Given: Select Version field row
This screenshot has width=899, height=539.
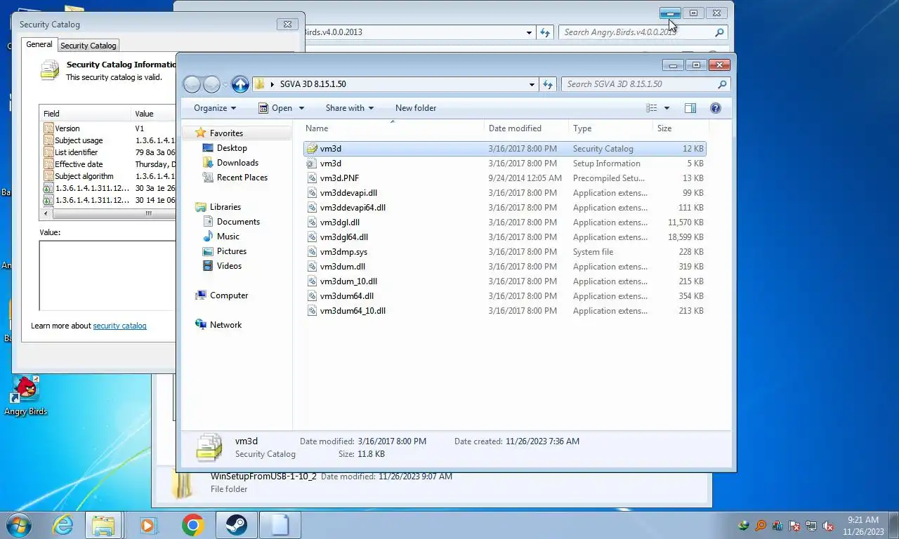Looking at the screenshot, I should pos(108,128).
